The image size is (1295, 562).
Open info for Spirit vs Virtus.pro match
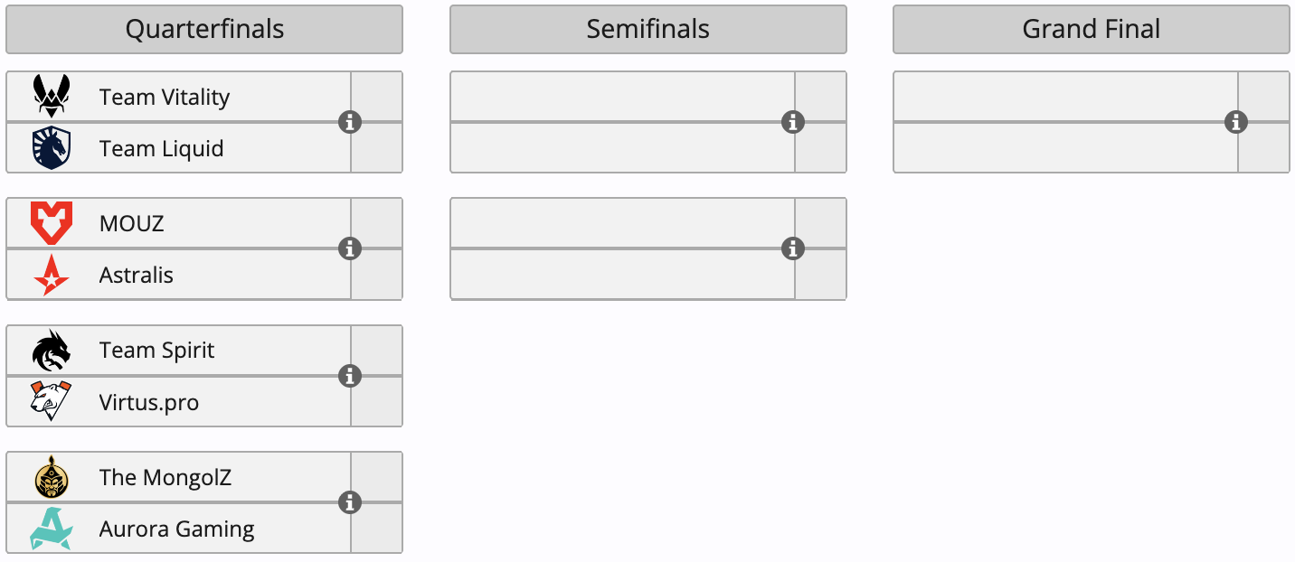tap(350, 376)
